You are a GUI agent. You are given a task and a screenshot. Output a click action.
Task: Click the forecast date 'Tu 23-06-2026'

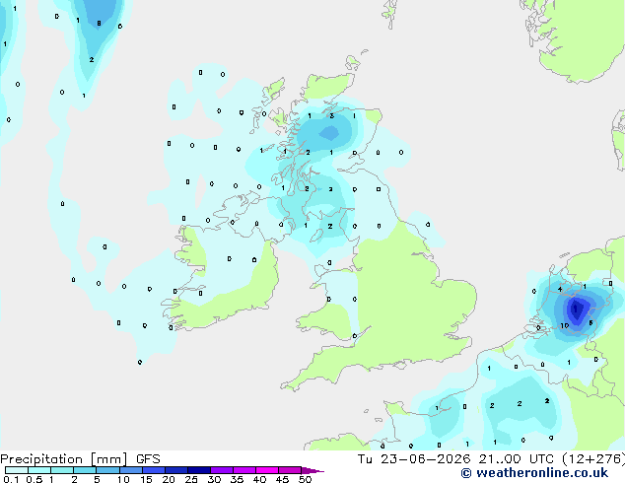[414, 459]
